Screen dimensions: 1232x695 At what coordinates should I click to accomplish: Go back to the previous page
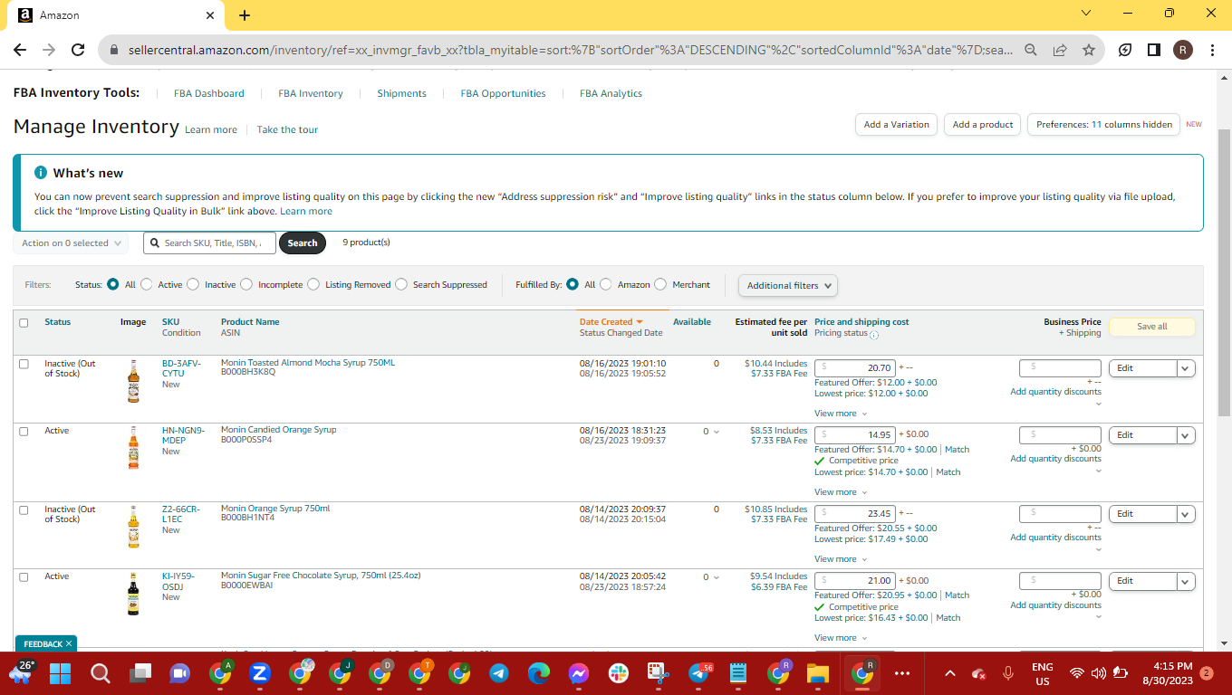tap(20, 50)
